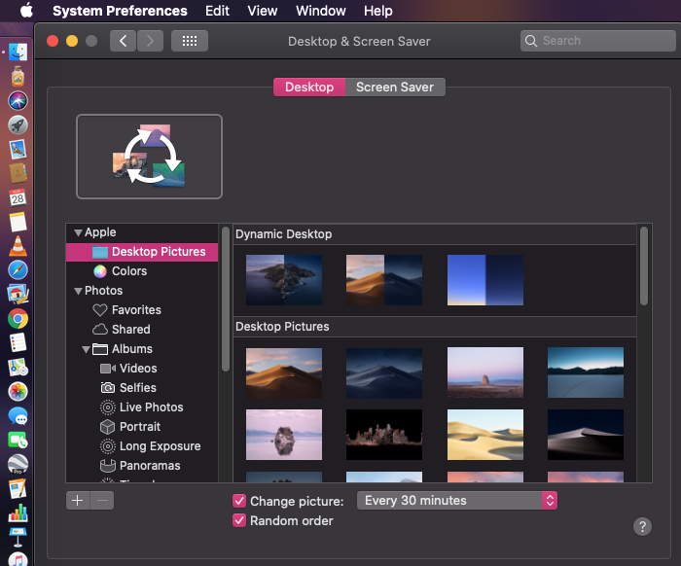Click the rotating pictures preview well
This screenshot has width=681, height=566.
point(149,157)
